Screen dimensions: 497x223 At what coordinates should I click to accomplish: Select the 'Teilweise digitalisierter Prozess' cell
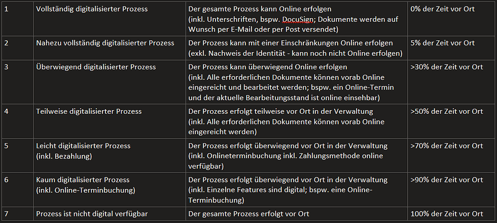[x=89, y=111]
